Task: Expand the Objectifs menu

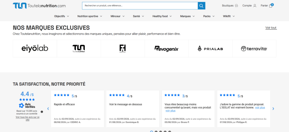Action: click(x=61, y=16)
